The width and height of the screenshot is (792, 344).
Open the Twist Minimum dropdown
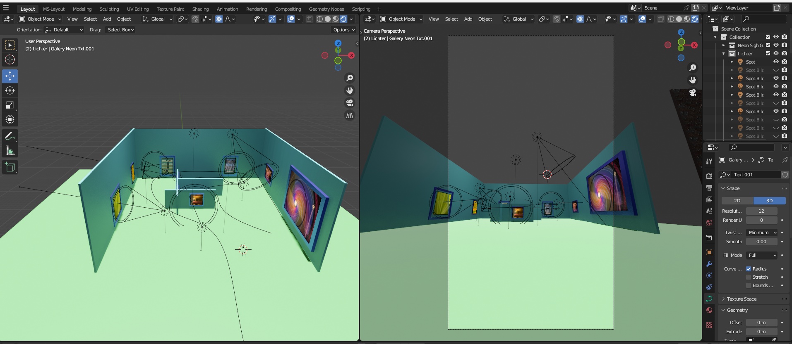[762, 232]
